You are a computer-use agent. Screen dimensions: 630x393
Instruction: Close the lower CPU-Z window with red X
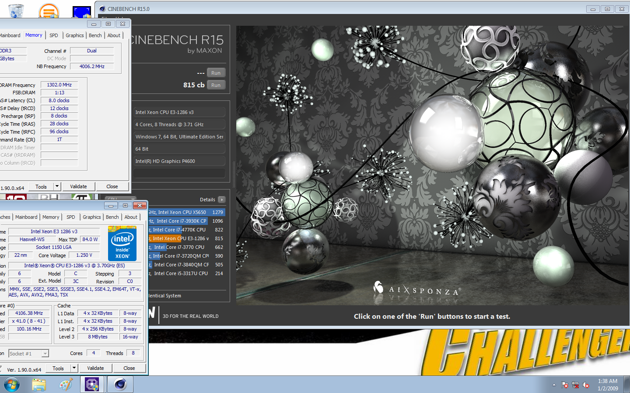140,205
